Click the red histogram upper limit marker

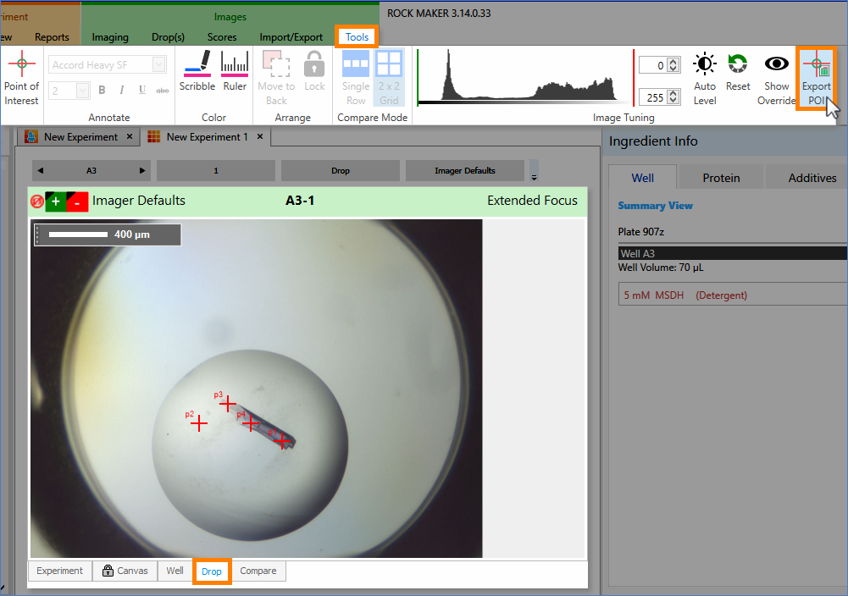point(634,77)
